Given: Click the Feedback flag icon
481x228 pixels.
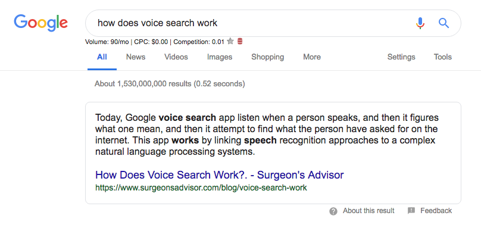Looking at the screenshot, I should (411, 211).
